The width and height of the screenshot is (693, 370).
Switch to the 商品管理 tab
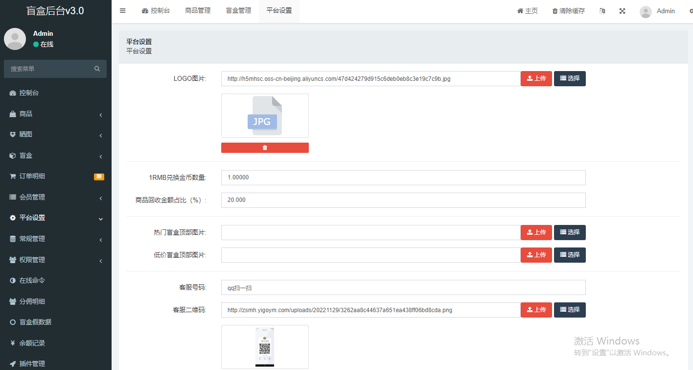click(x=198, y=10)
